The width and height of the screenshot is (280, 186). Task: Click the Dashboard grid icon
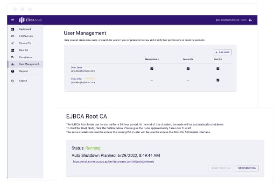[13, 29]
